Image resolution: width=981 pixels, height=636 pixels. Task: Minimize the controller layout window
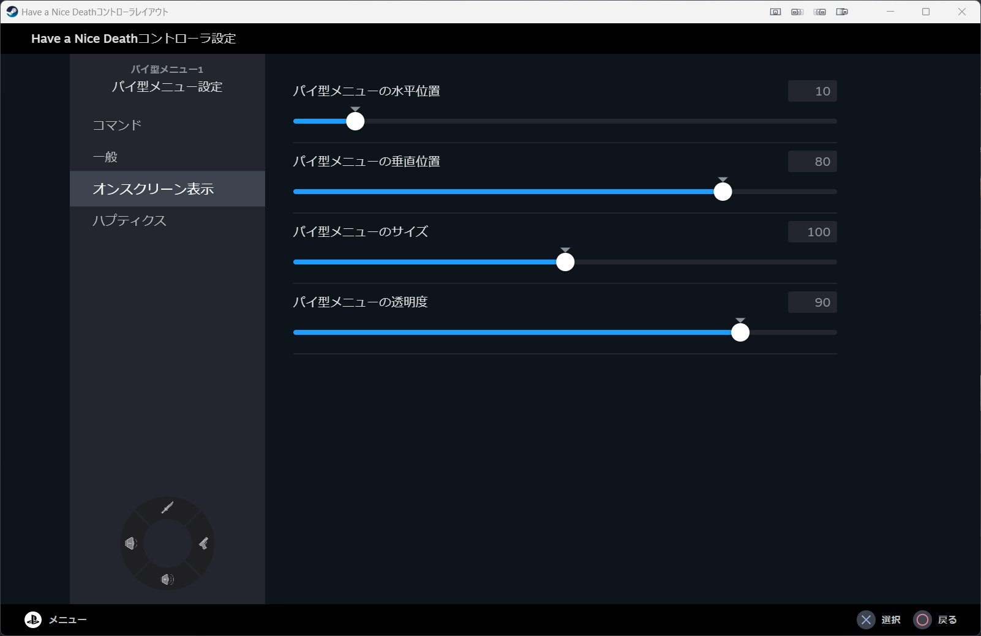(x=891, y=12)
